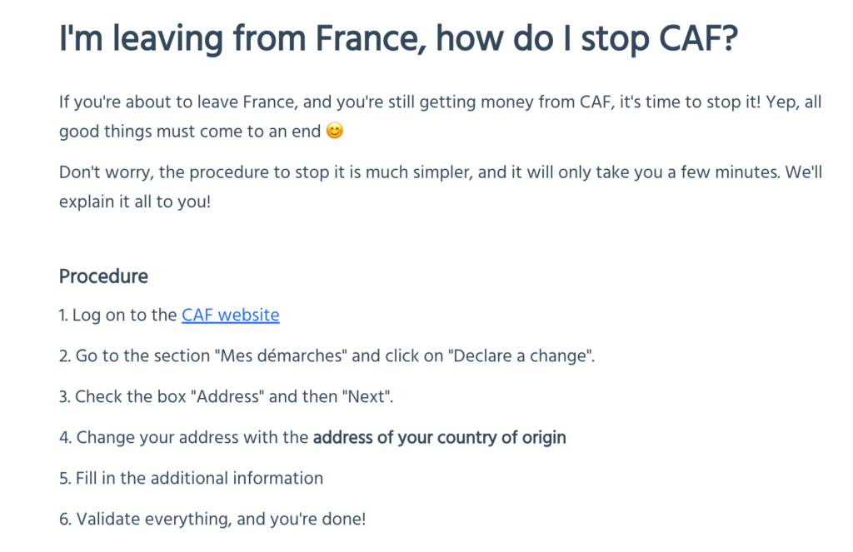Click 'good things must come to an end' text

[x=190, y=132]
